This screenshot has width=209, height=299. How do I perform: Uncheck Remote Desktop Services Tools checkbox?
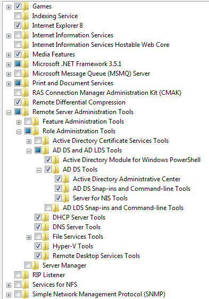click(x=38, y=255)
